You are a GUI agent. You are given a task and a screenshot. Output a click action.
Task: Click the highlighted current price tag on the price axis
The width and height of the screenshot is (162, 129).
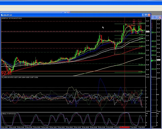pyautogui.click(x=147, y=32)
